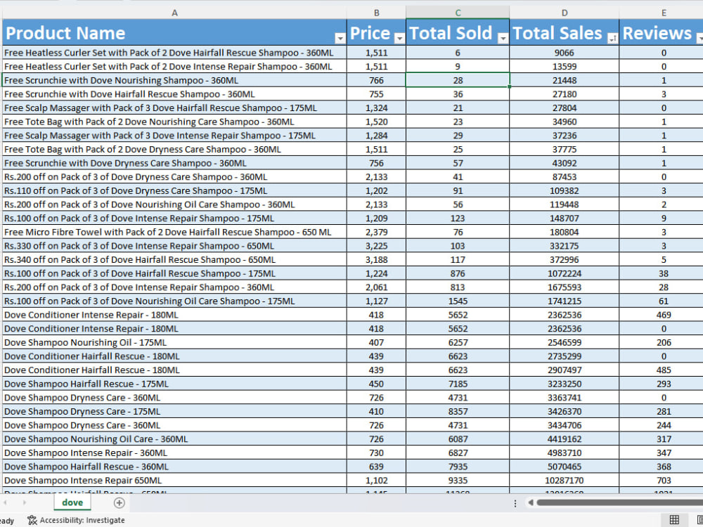This screenshot has height=527, width=703.
Task: Add a new sheet with plus icon
Action: (x=119, y=503)
